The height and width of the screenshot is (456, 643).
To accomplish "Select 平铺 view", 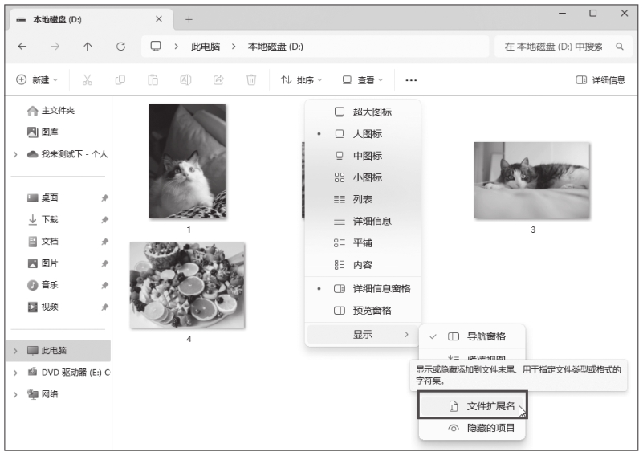I will coord(363,242).
